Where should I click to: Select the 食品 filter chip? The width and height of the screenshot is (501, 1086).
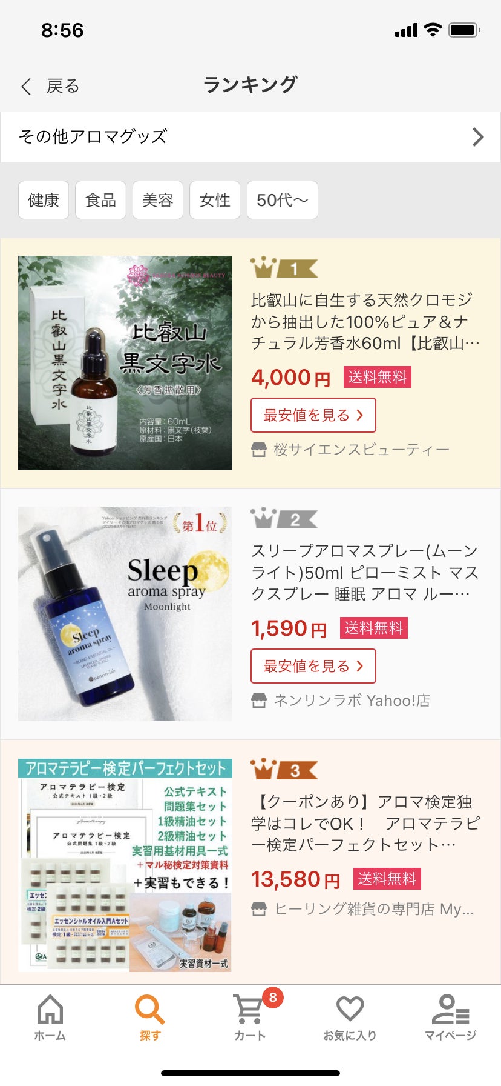point(100,200)
